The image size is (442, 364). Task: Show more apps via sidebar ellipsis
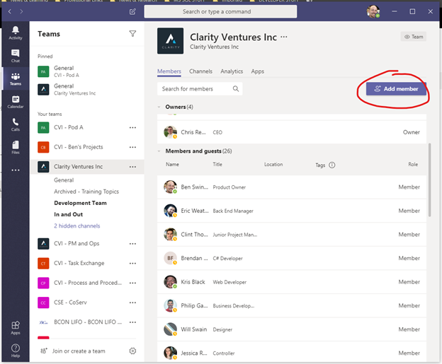click(15, 170)
